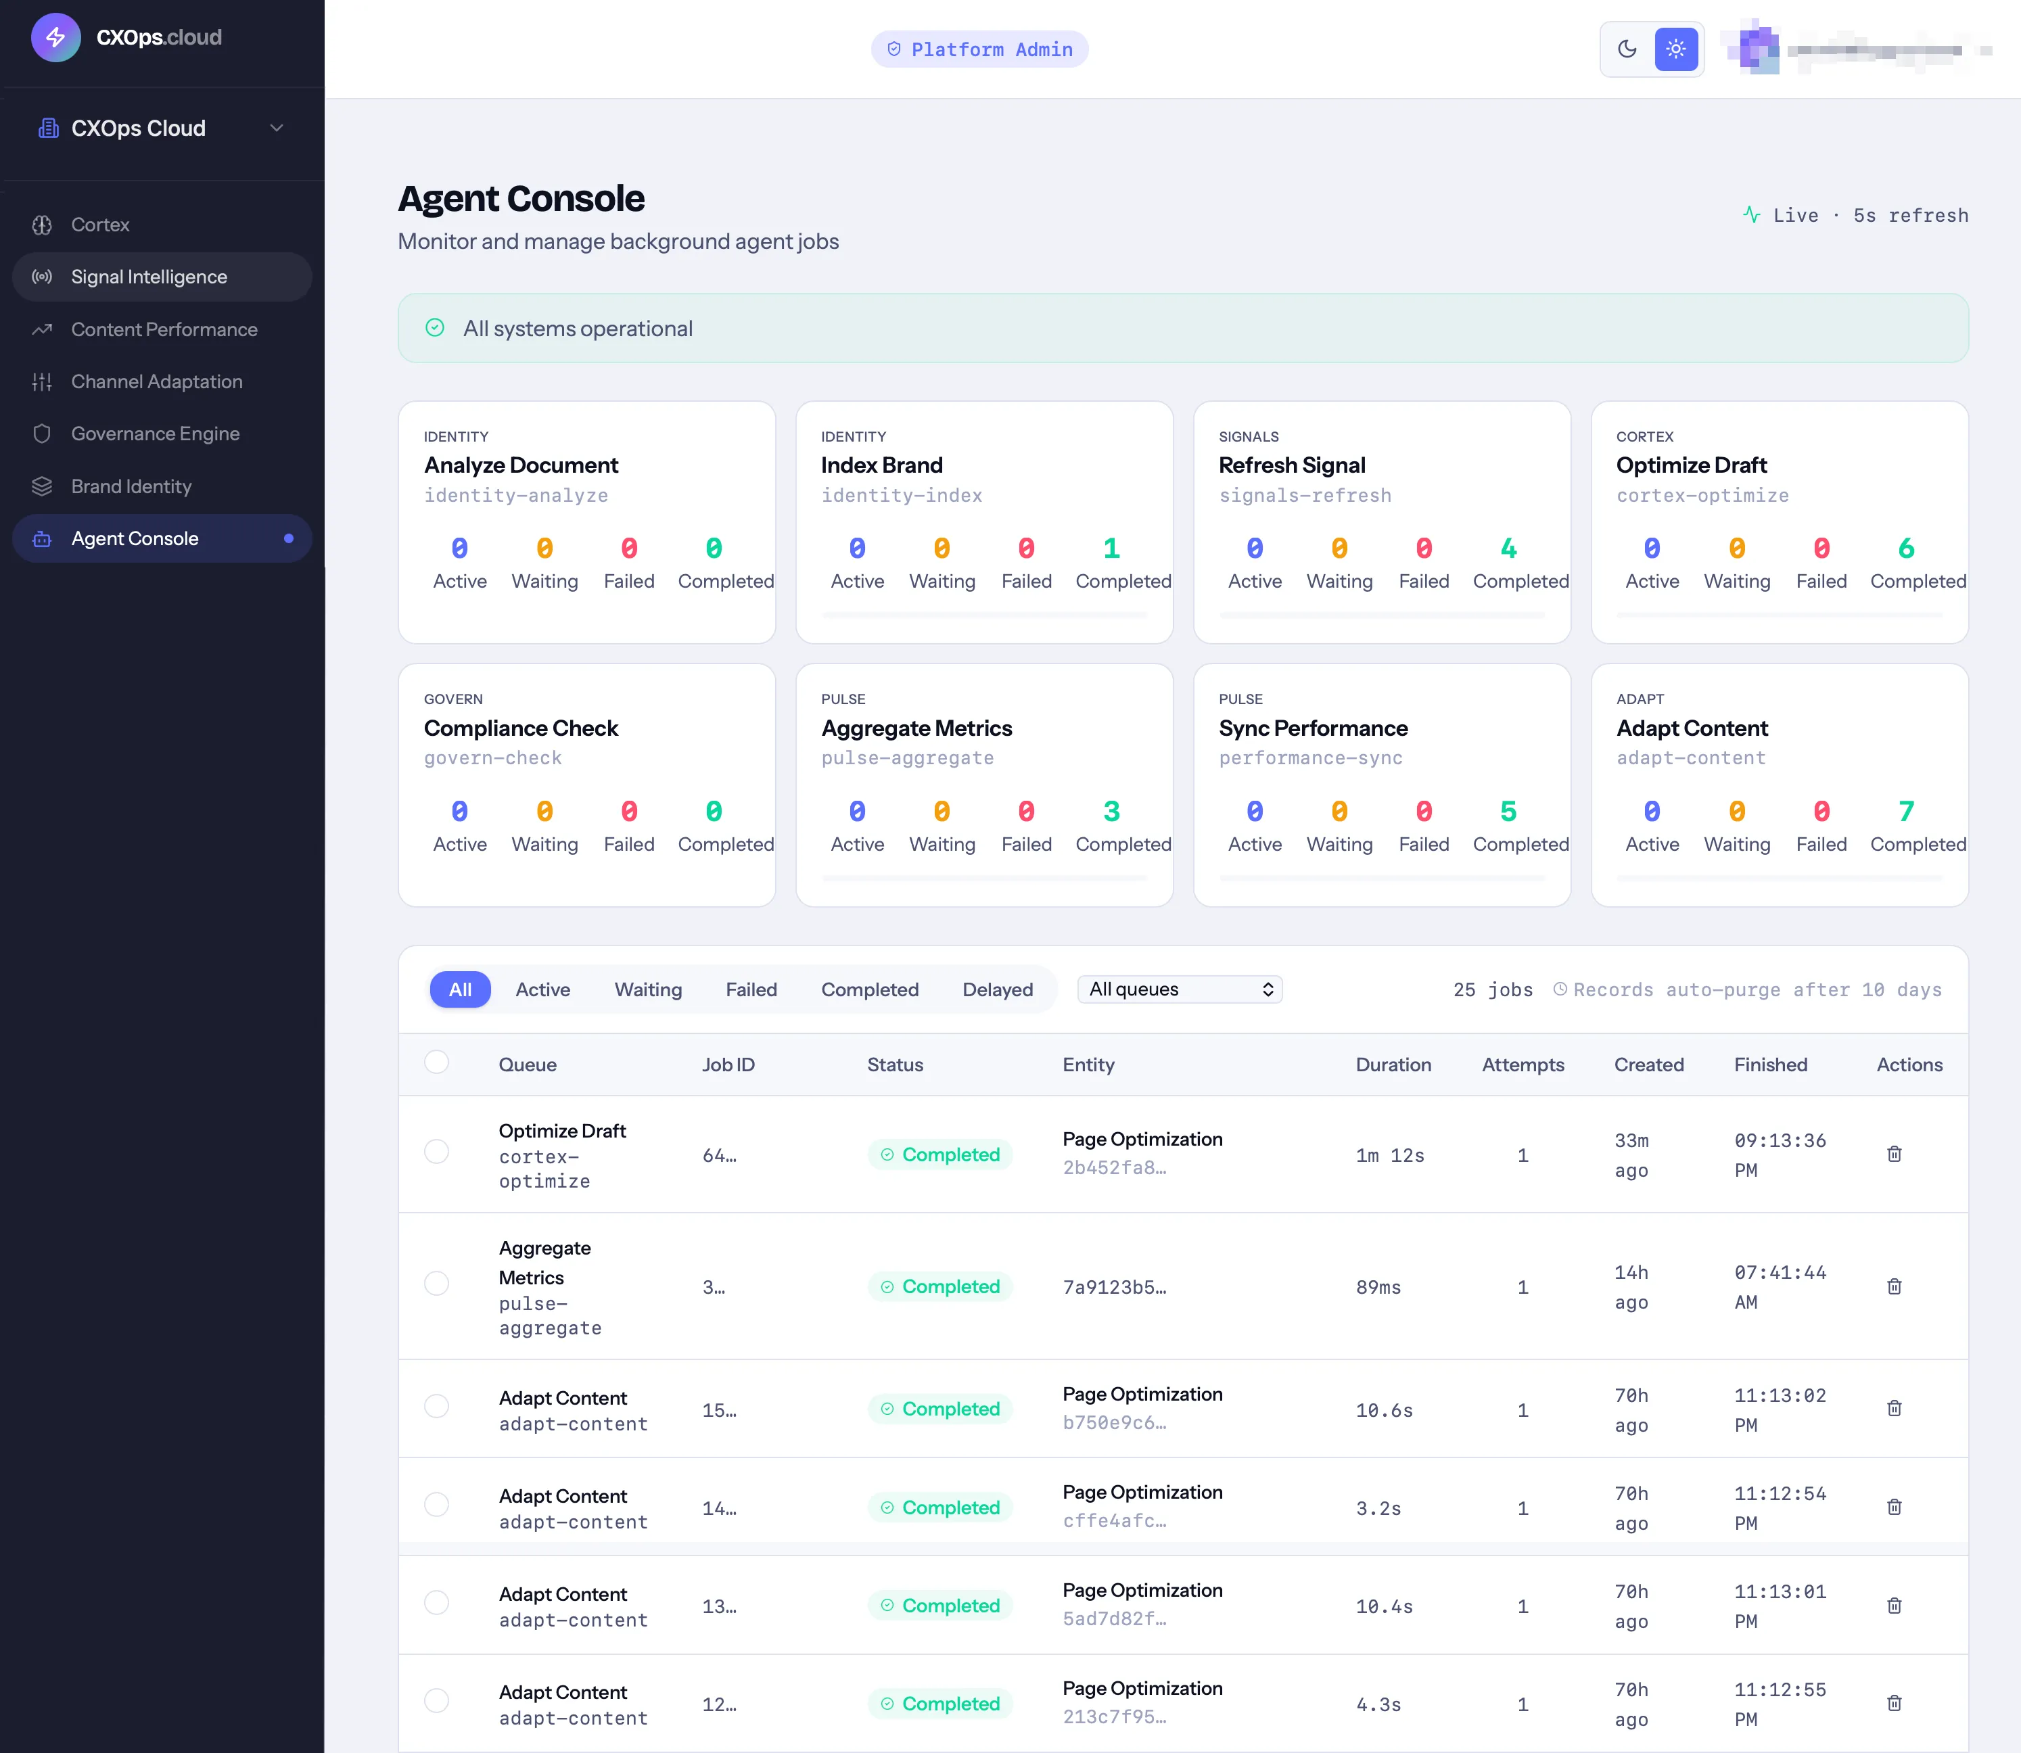Delete the 3.2s Adapt Content job
Viewport: 2021px width, 1753px height.
[1894, 1507]
